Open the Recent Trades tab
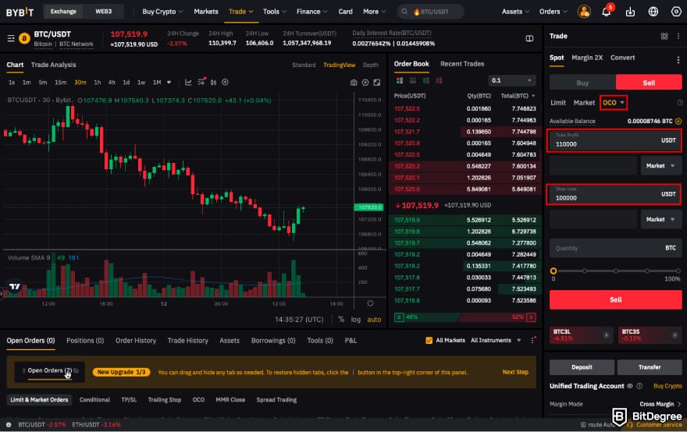 462,64
